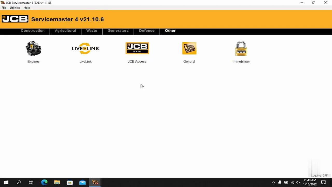332x187 pixels.
Task: Open Task View on the taskbar
Action: point(31,182)
